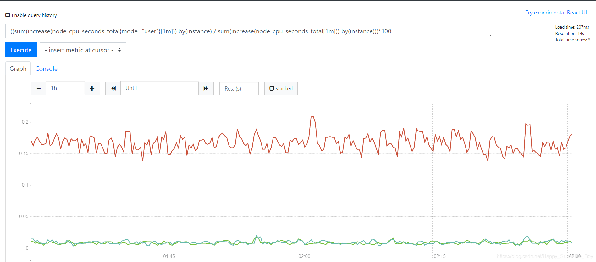Enable query history checkbox
The image size is (596, 262).
click(x=8, y=15)
